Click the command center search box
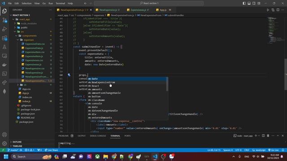 [x=149, y=3]
